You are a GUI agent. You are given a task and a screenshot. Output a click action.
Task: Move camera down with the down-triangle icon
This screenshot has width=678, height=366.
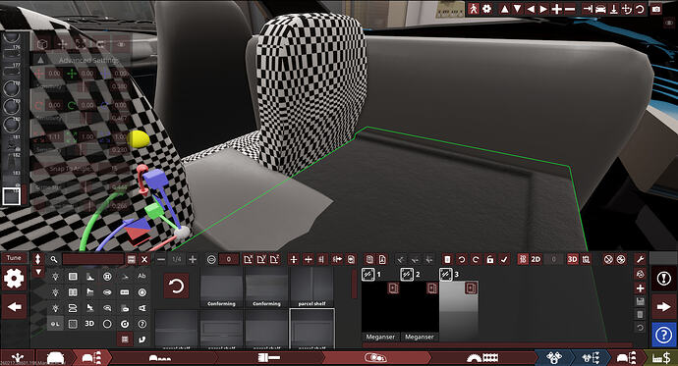(517, 9)
